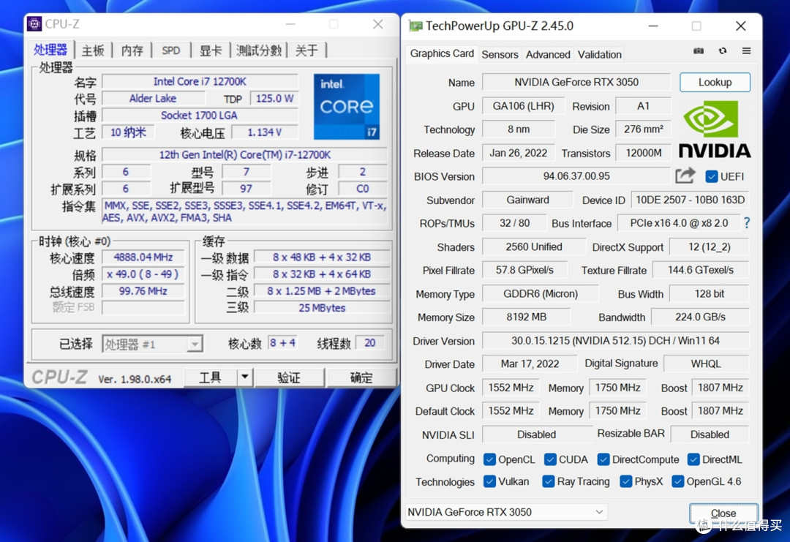Toggle the Ray Tracing checkbox
Viewport: 790px width, 542px height.
pos(548,481)
